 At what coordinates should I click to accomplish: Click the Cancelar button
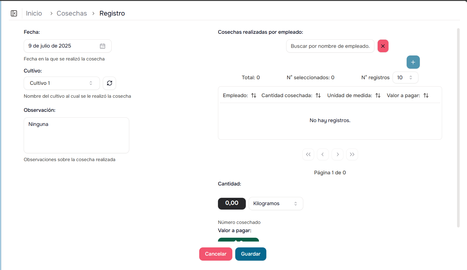216,254
